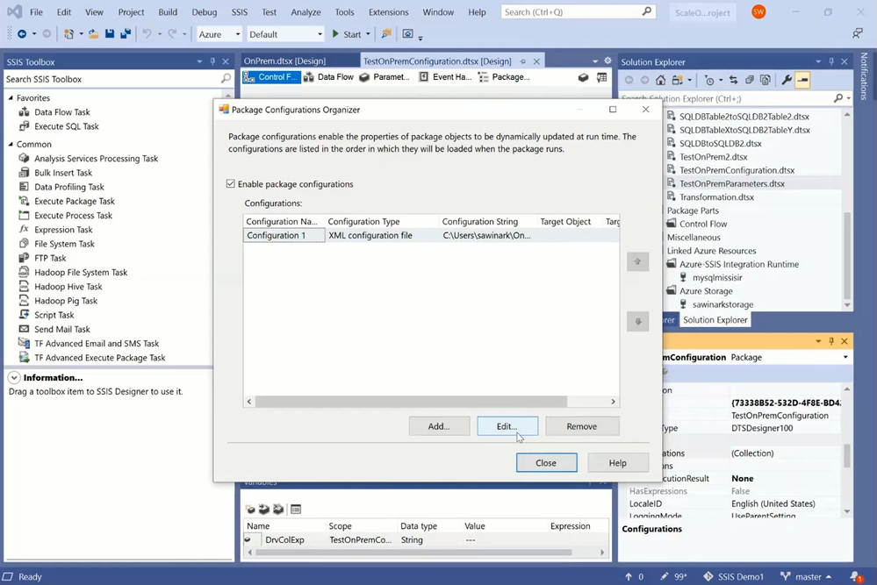Choose the Execute Process Task
This screenshot has width=877, height=585.
tap(73, 216)
